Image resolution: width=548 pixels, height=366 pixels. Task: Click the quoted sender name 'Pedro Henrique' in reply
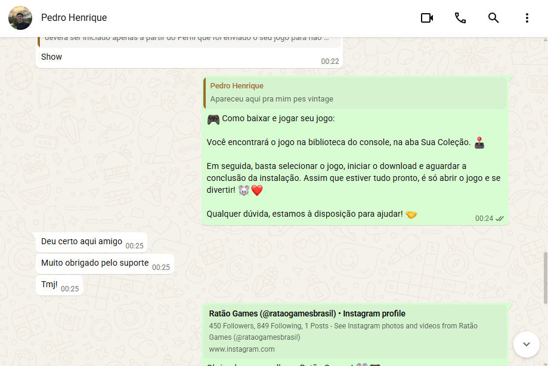pyautogui.click(x=237, y=86)
